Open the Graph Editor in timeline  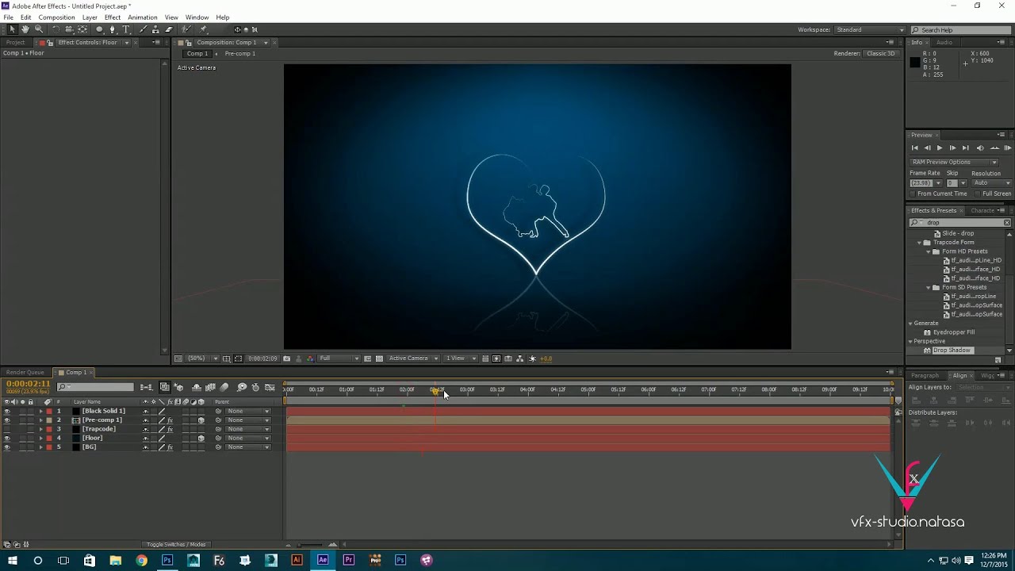tap(270, 387)
